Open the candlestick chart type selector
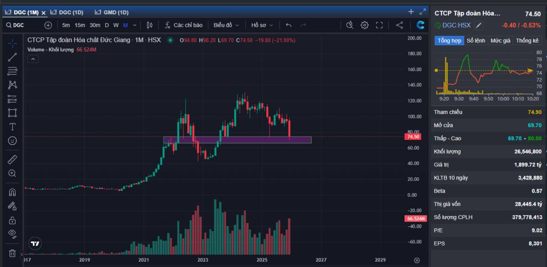 [x=150, y=25]
